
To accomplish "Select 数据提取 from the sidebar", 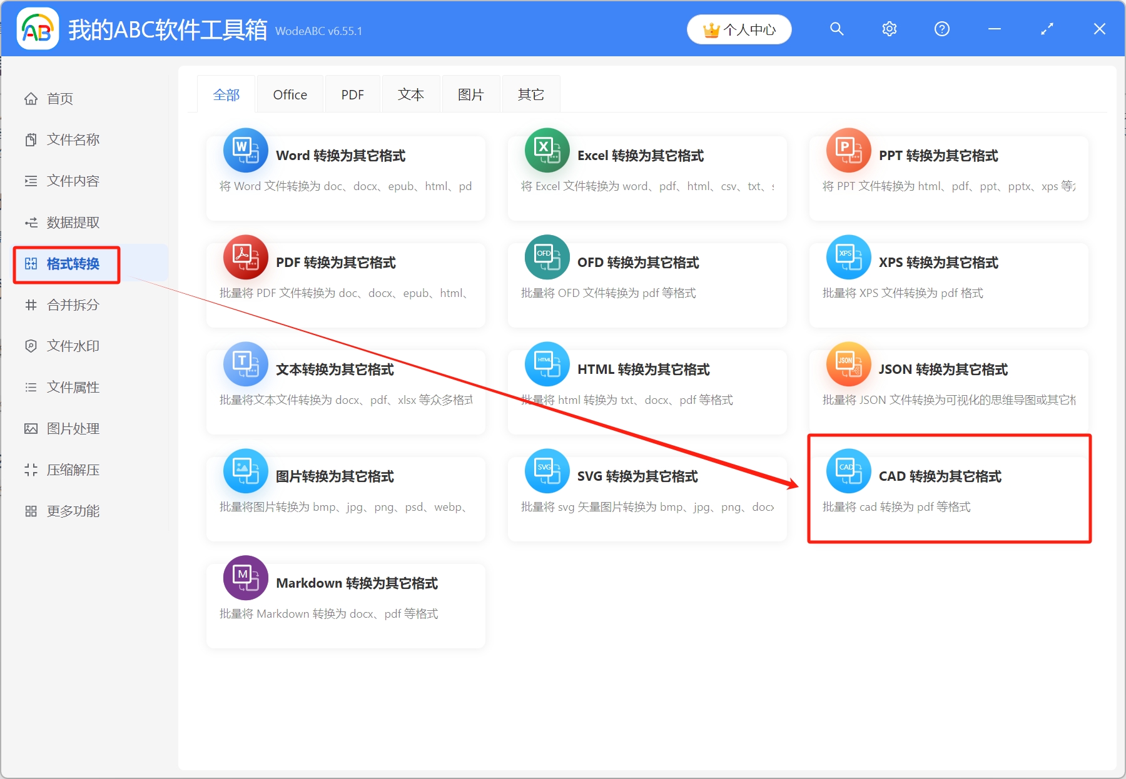I will point(72,223).
